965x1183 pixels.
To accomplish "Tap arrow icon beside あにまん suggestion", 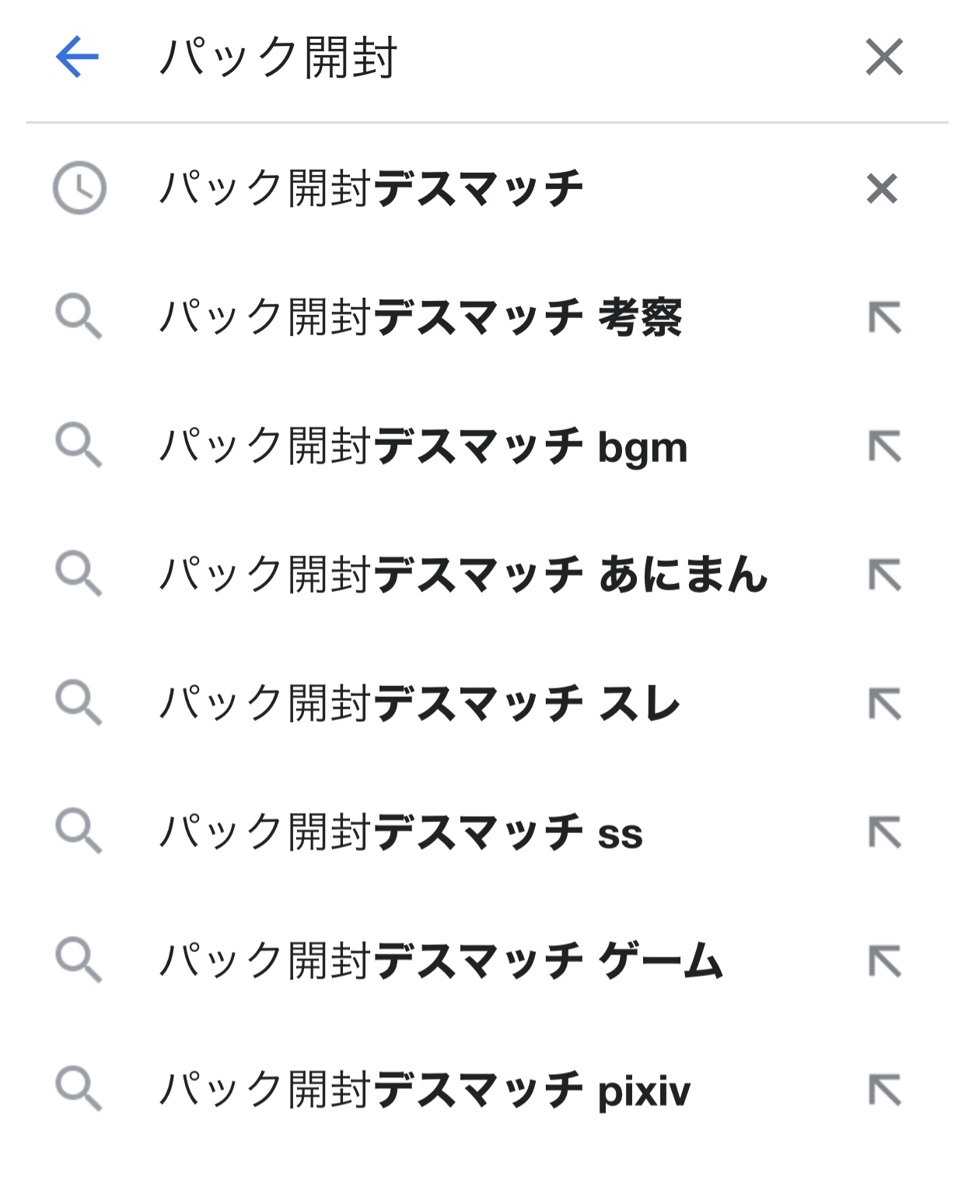I will point(885,575).
